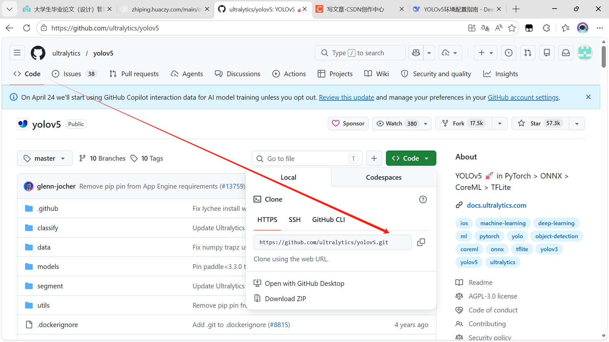Open a new browser tab
609x342 pixels.
coord(516,9)
